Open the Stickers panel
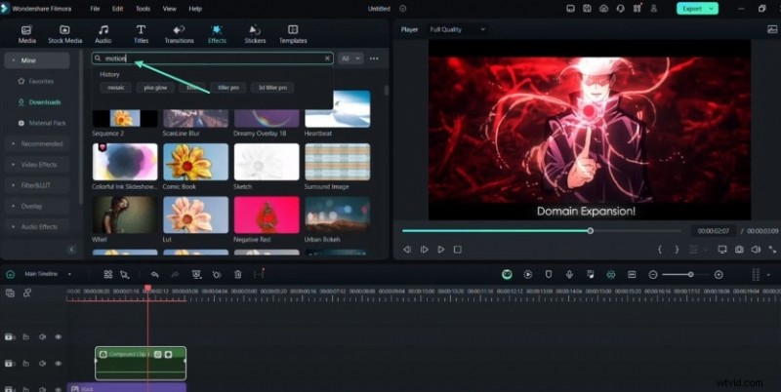Screen dimensions: 781x392 point(256,34)
